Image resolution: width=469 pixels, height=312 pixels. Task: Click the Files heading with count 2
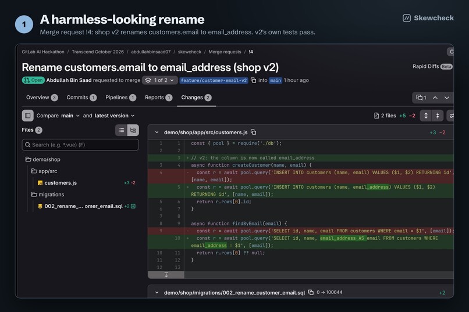pyautogui.click(x=31, y=130)
